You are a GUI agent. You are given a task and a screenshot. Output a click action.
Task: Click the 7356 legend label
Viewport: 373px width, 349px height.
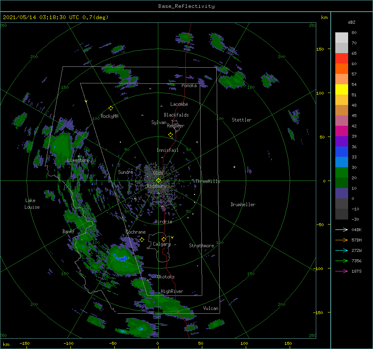(x=356, y=261)
